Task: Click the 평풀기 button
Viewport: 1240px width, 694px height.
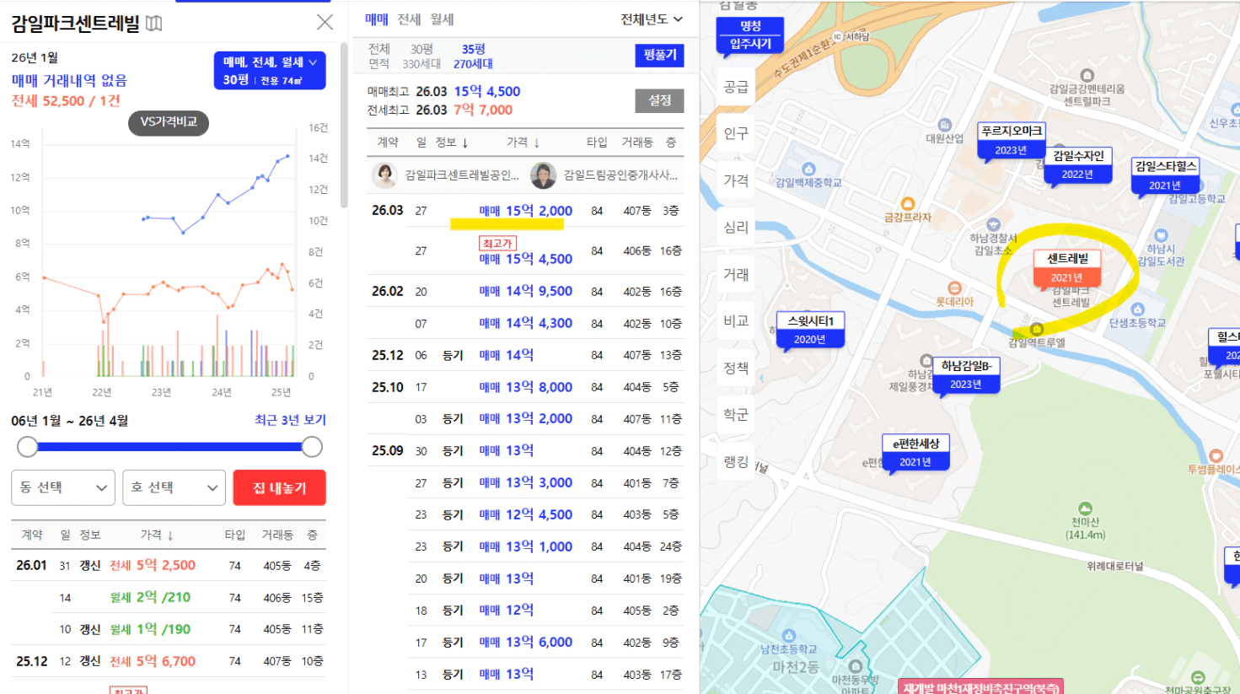Action: (x=659, y=55)
